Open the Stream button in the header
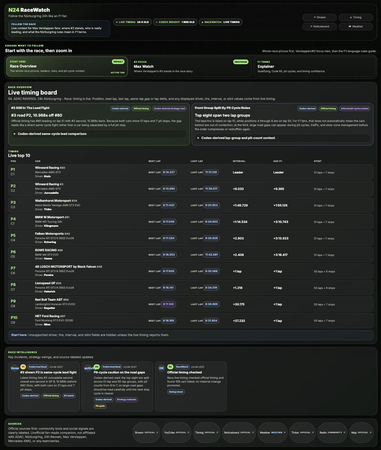 click(319, 17)
